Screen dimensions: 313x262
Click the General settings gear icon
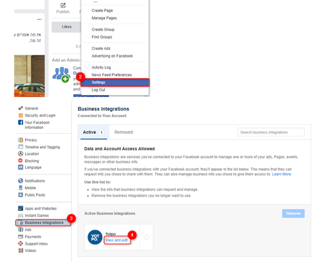click(21, 108)
